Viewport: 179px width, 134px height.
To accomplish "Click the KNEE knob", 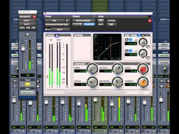I will tap(92, 68).
